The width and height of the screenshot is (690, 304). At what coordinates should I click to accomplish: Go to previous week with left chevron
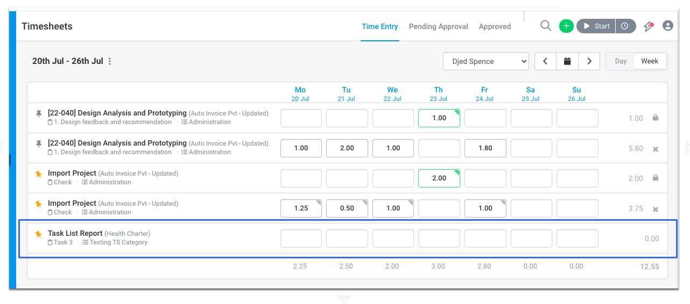click(x=545, y=61)
